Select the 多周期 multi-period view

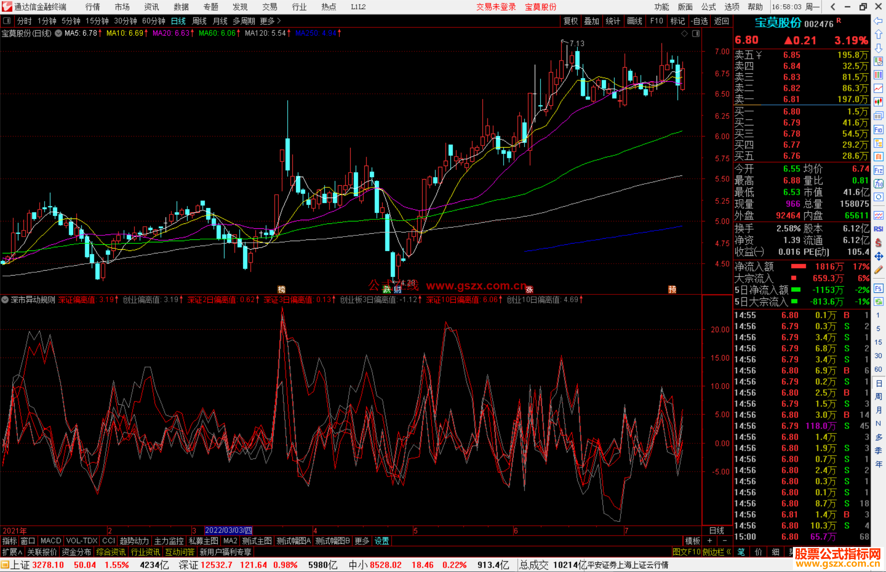[x=244, y=21]
